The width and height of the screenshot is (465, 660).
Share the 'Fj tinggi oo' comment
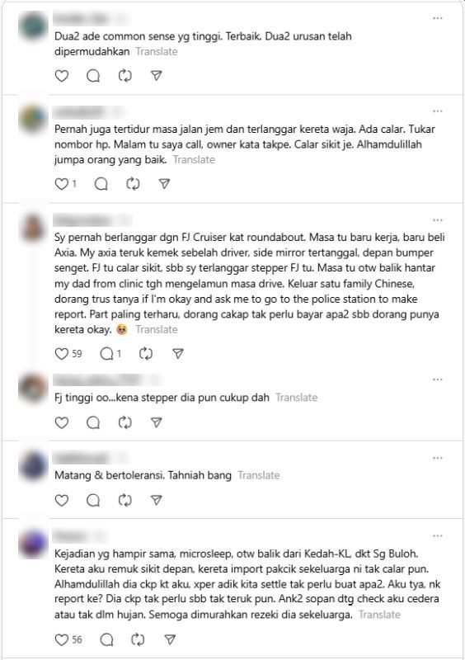(x=157, y=422)
